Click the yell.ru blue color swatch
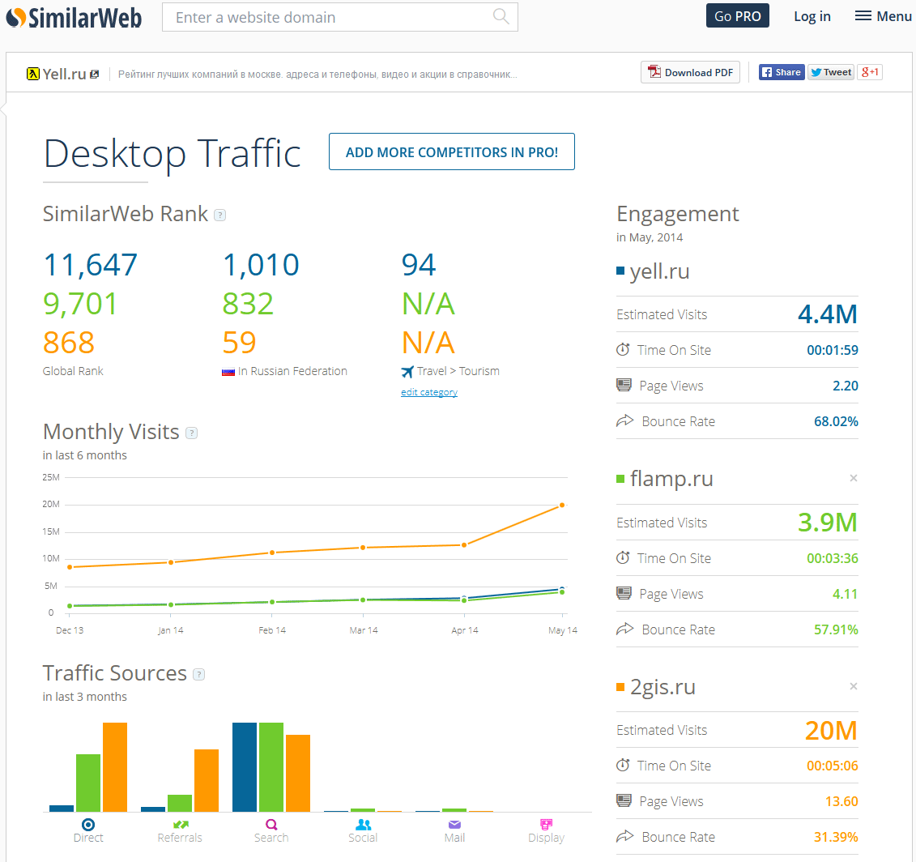The width and height of the screenshot is (916, 862). (620, 271)
